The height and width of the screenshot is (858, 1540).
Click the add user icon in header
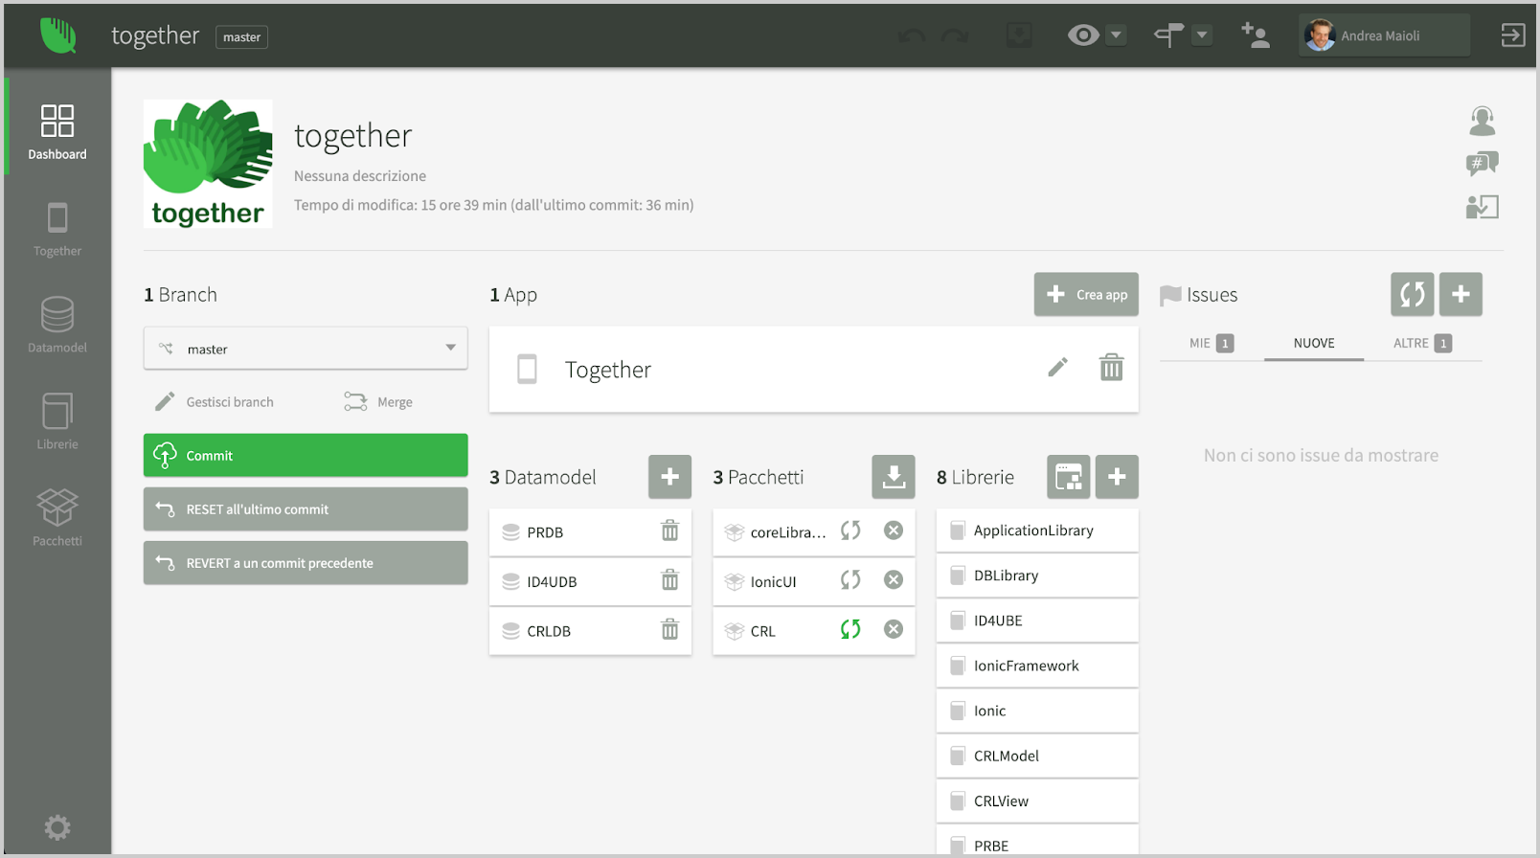(1255, 36)
